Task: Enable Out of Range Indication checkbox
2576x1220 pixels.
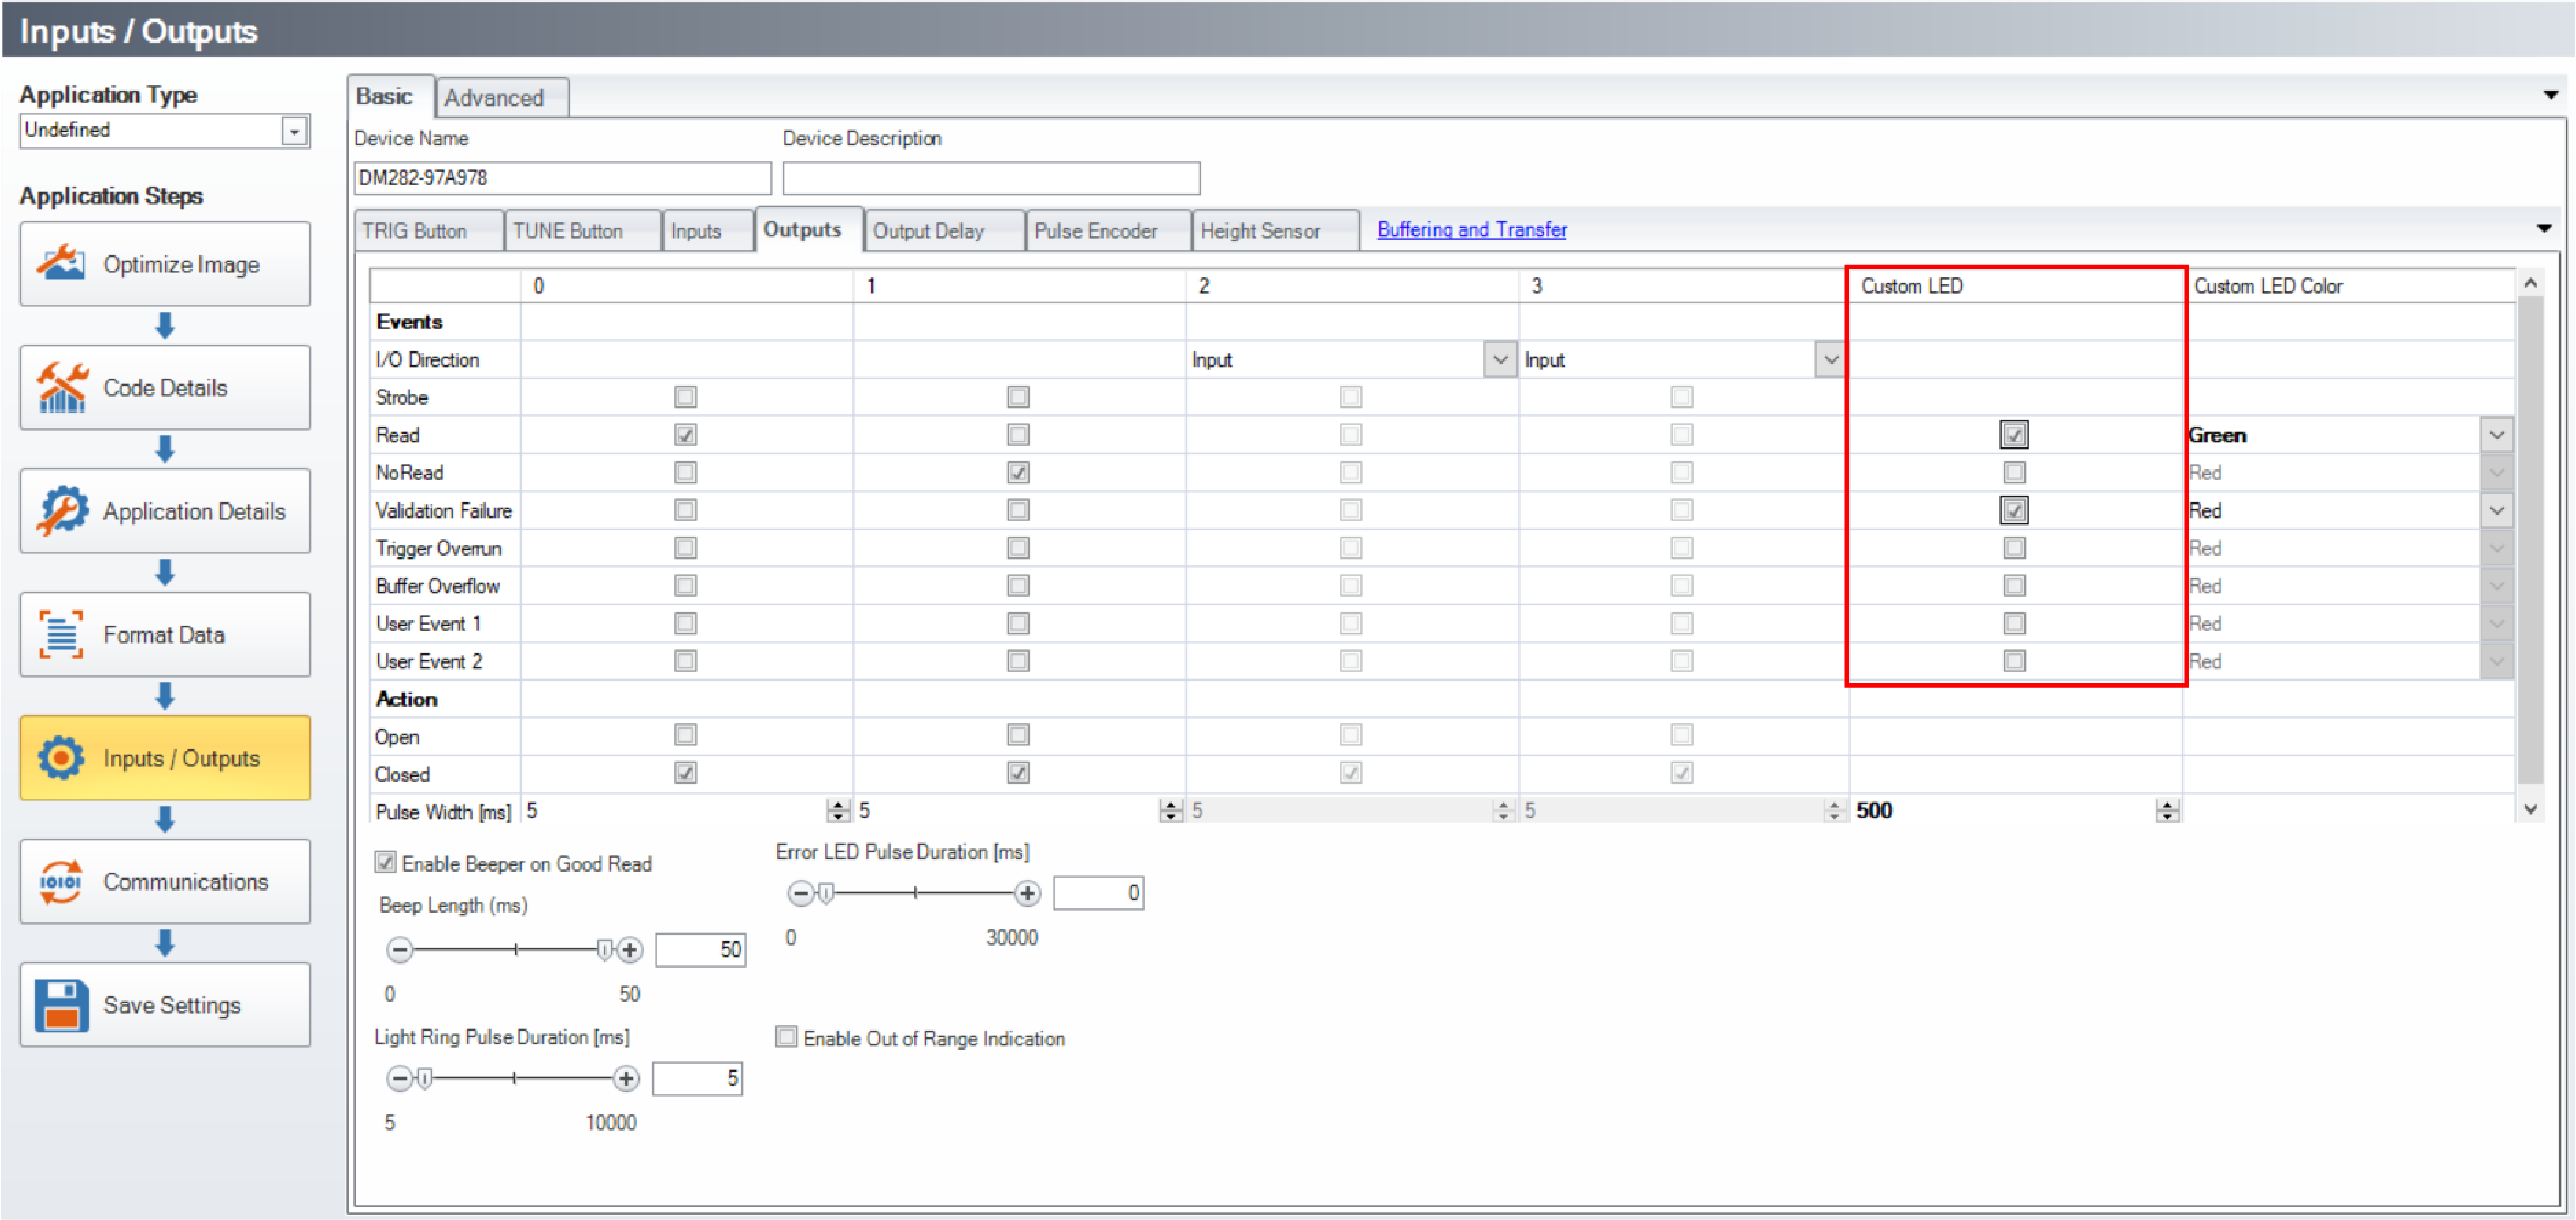Action: [787, 1037]
